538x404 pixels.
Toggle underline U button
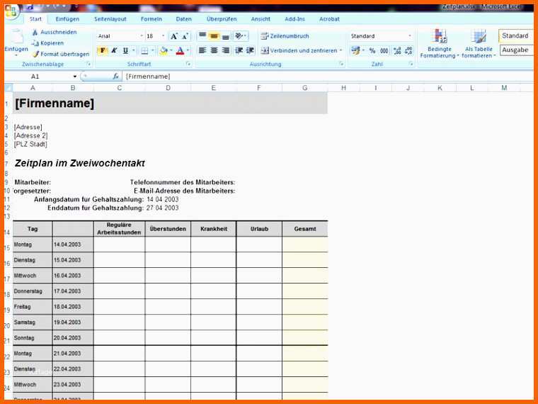(125, 51)
